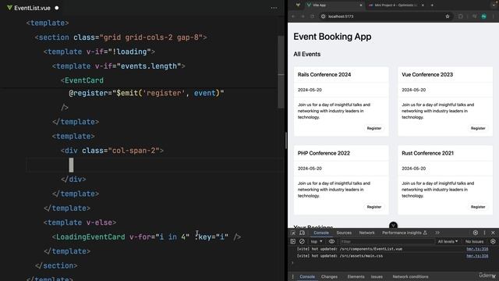
Task: Toggle the console sidebar
Action: [x=293, y=241]
